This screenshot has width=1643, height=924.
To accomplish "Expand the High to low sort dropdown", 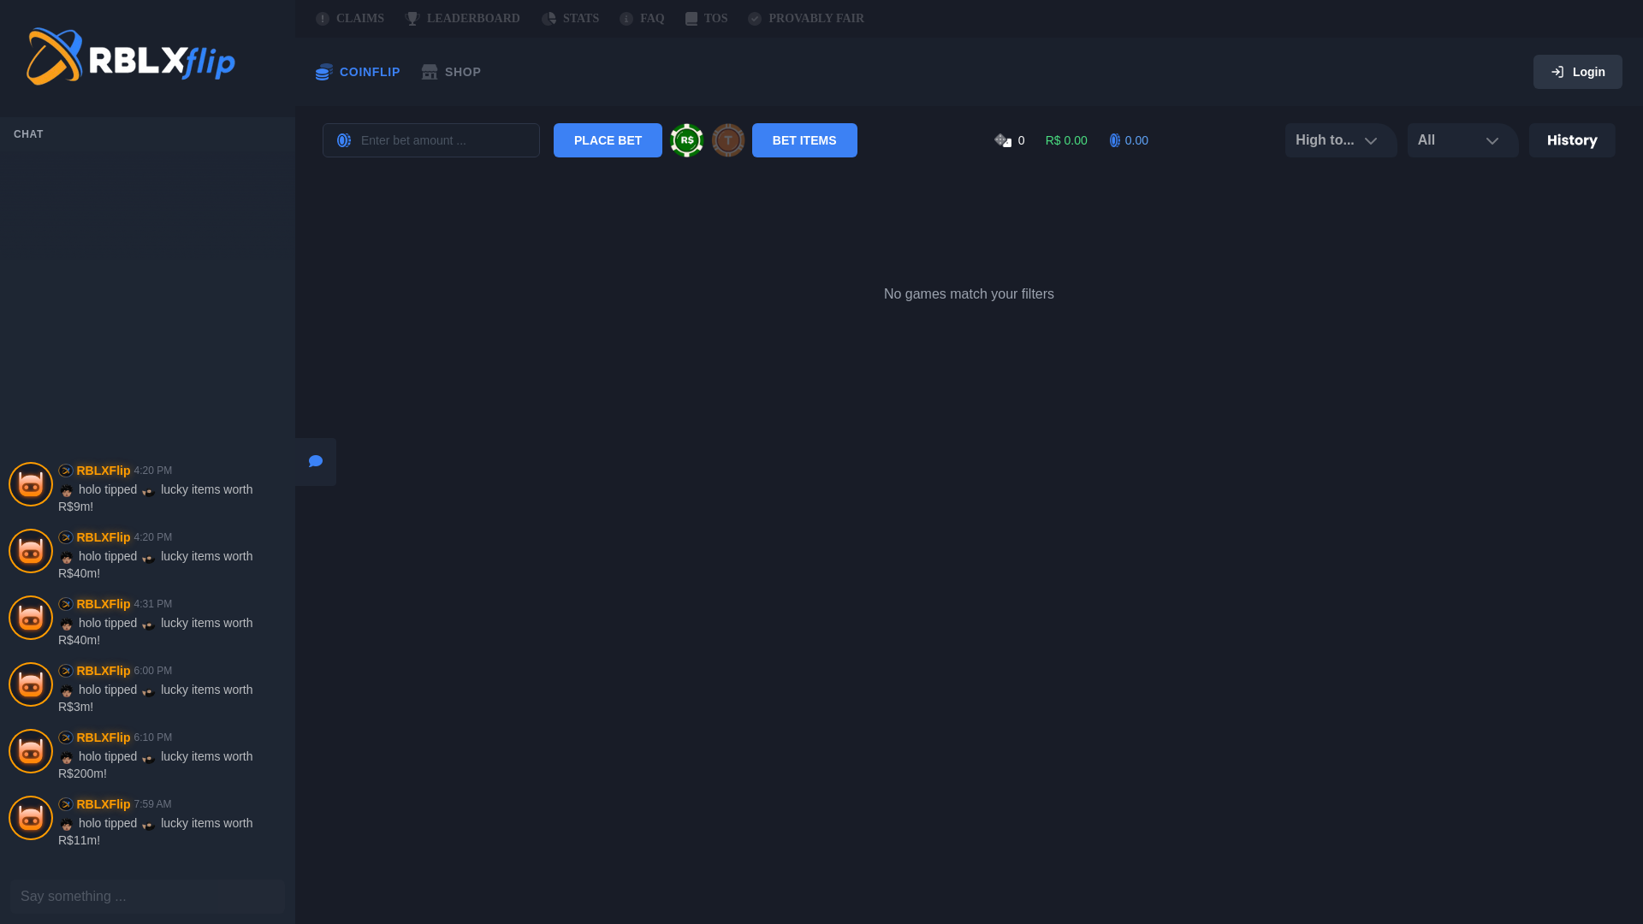I will pos(1341,140).
